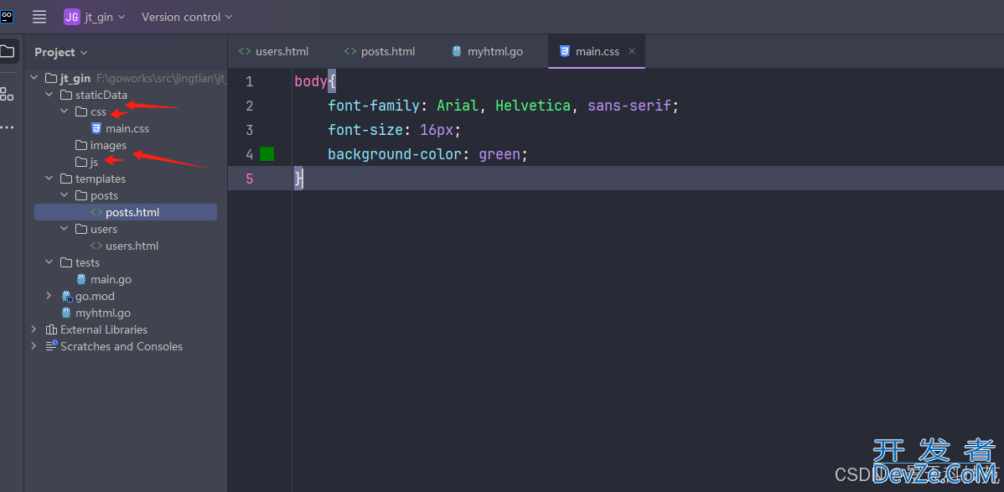The image size is (1004, 492).
Task: Click the myhtml.go tab gopher icon
Action: point(457,51)
